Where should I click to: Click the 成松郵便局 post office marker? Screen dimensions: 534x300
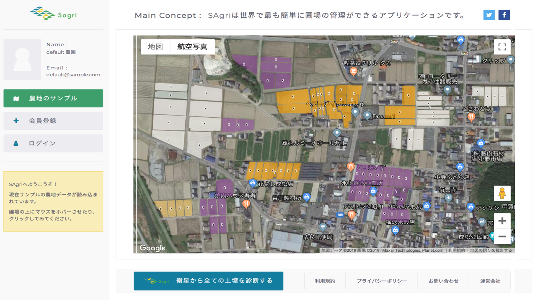coord(323,227)
